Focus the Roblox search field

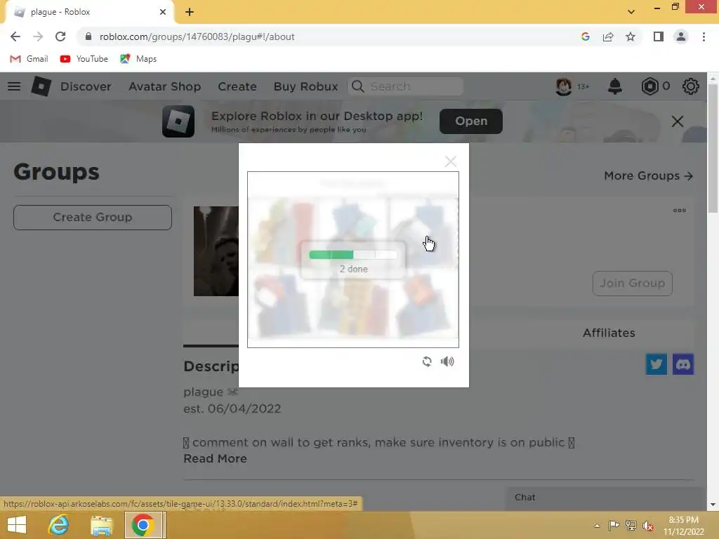click(x=406, y=86)
